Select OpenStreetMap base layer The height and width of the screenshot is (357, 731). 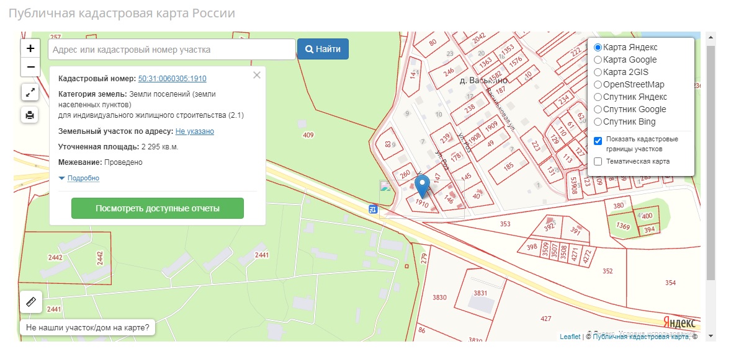click(x=598, y=85)
